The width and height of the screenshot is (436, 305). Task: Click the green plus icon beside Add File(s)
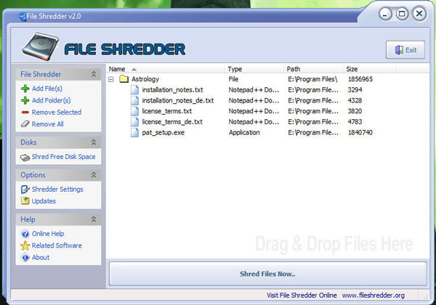(x=25, y=89)
